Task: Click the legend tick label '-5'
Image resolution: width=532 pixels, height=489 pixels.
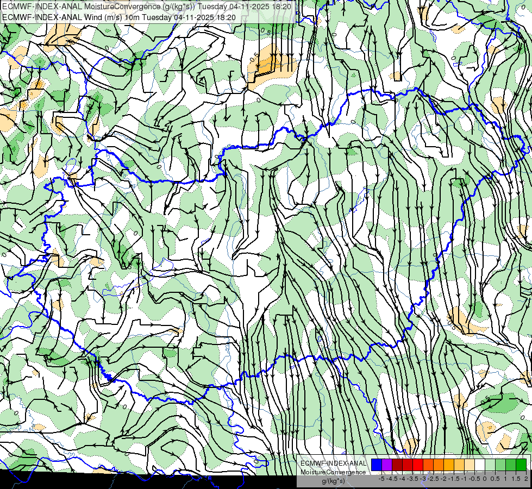Action: (x=381, y=479)
